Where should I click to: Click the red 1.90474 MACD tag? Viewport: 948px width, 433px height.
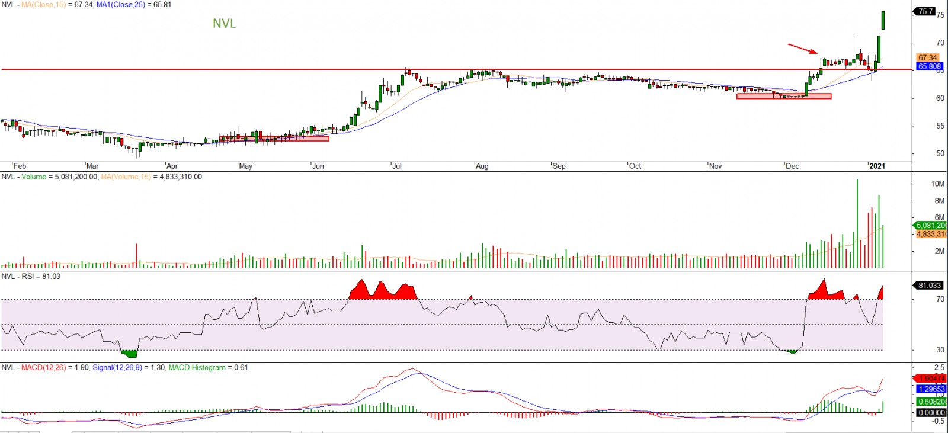point(931,379)
